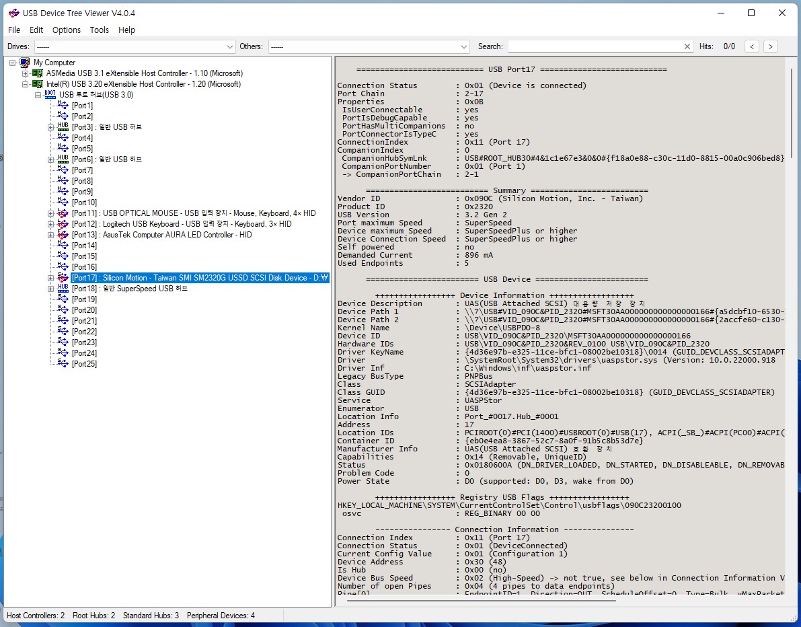The height and width of the screenshot is (627, 801).
Task: Click the HUB icon beside Port3
Action: tap(63, 126)
